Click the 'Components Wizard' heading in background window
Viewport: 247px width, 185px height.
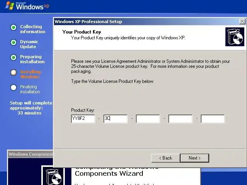coord(109,173)
